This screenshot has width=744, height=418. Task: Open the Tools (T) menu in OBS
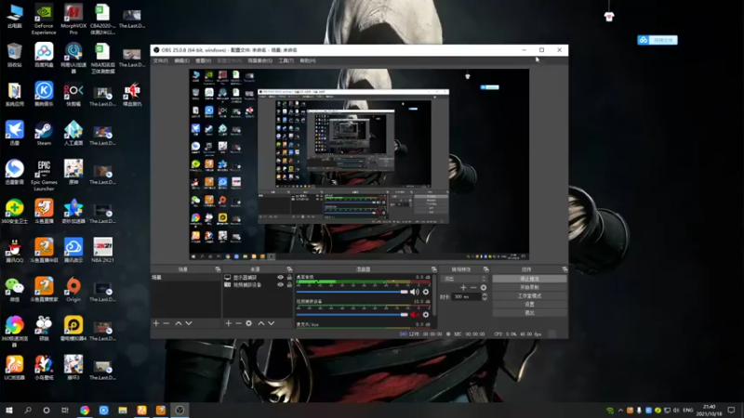286,60
